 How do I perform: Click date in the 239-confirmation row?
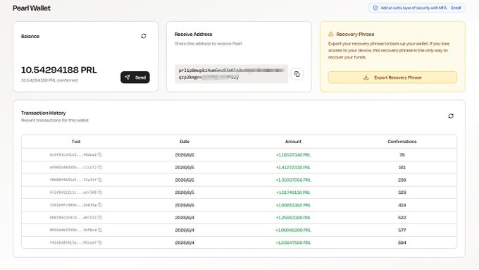(185, 180)
